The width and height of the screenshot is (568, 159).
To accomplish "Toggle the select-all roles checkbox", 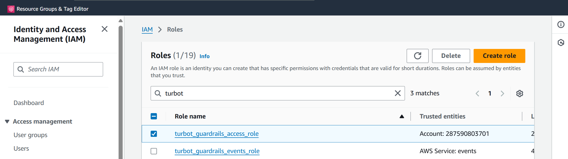I will point(154,116).
